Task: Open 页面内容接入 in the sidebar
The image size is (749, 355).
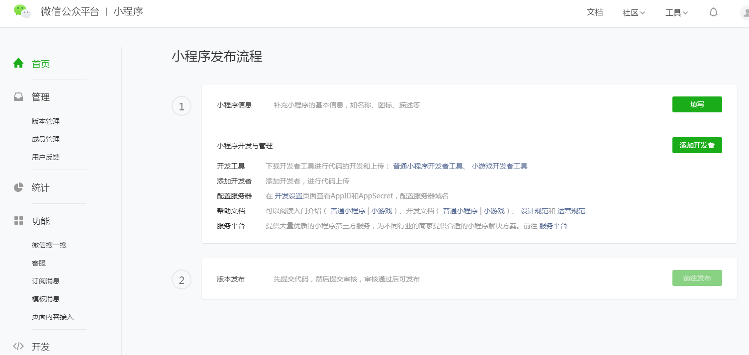Action: tap(53, 317)
